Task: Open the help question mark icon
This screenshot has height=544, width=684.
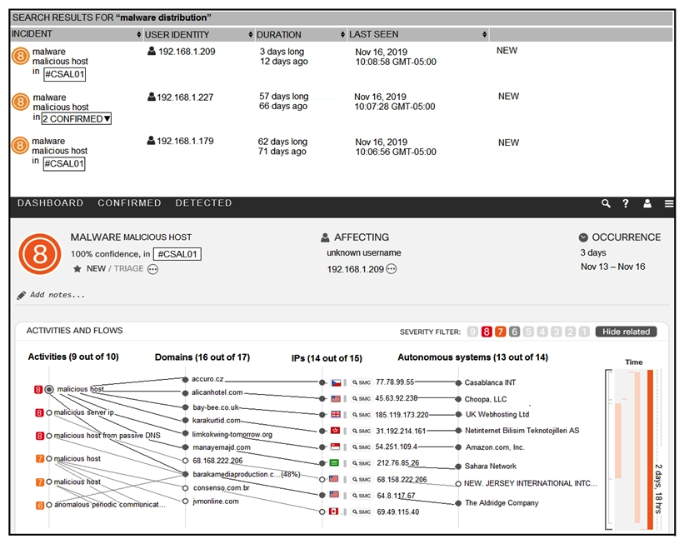Action: 626,203
